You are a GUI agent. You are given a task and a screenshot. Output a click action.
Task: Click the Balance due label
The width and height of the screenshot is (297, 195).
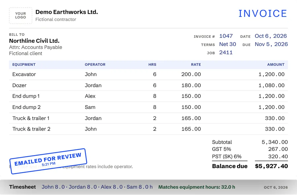point(230,166)
